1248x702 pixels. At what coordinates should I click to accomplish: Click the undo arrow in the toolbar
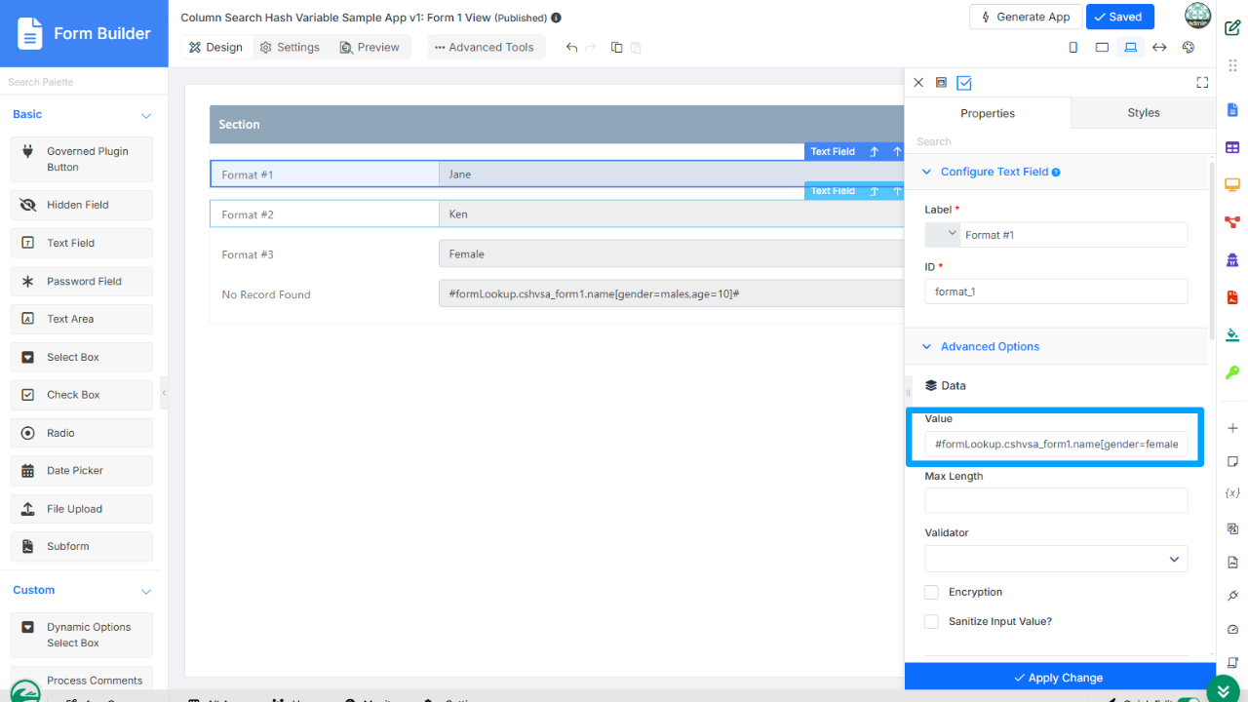coord(572,47)
